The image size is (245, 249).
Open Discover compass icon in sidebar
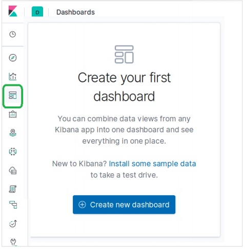13,58
